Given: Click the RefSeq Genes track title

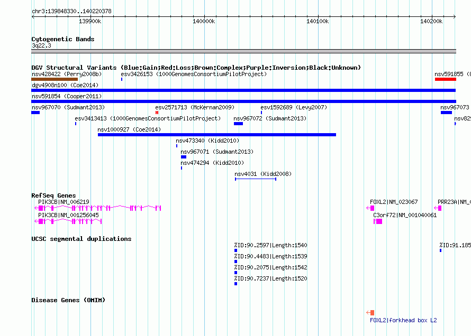Looking at the screenshot, I should pos(53,195).
